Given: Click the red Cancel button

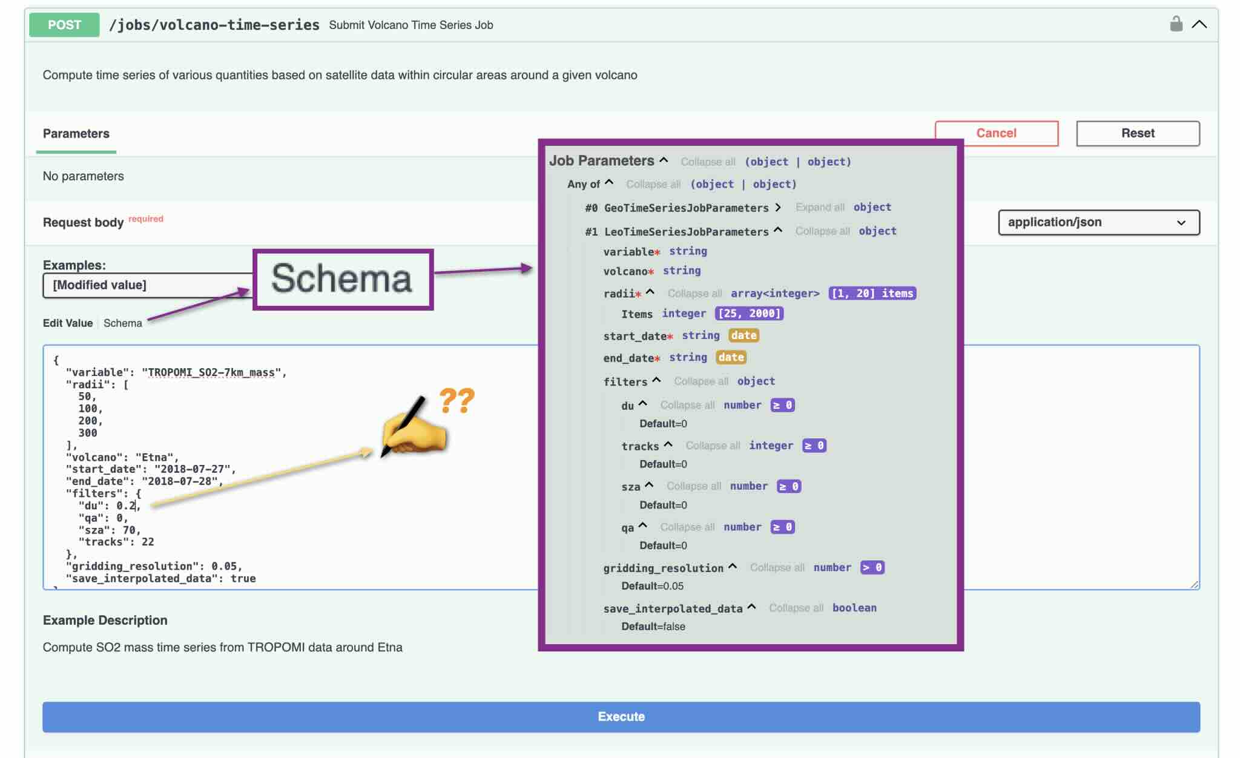Looking at the screenshot, I should [996, 133].
